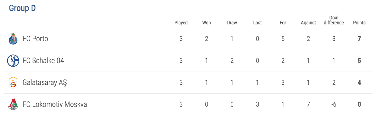Click the Played column header

click(x=181, y=23)
